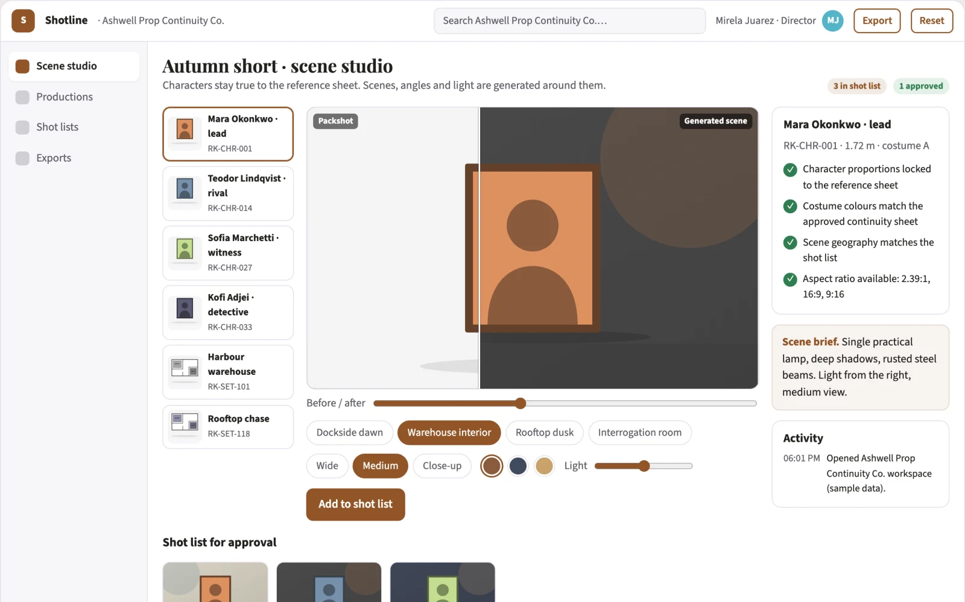Screen dimensions: 965x602
Task: Click the Shotline logo icon
Action: point(23,20)
